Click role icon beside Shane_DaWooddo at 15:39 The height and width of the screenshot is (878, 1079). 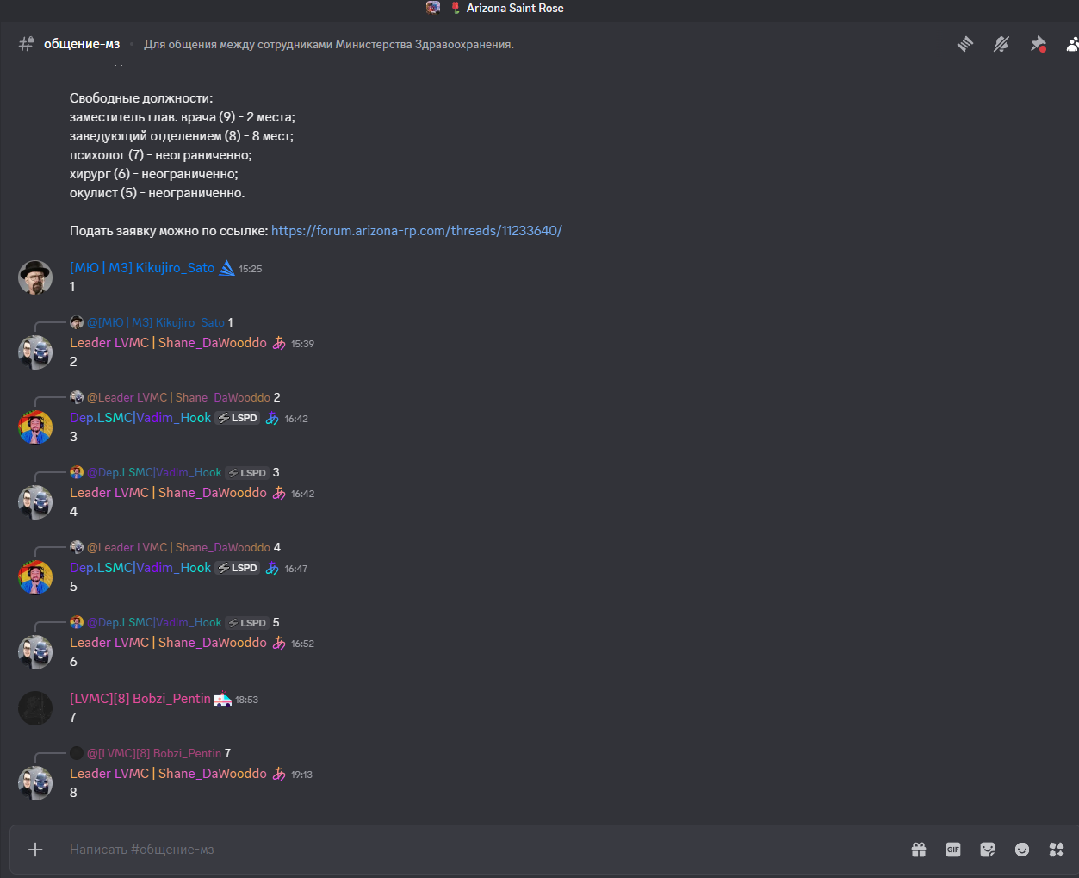[279, 343]
